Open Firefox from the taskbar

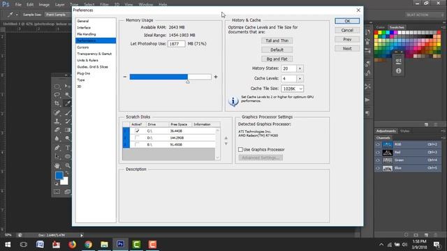coord(72,245)
